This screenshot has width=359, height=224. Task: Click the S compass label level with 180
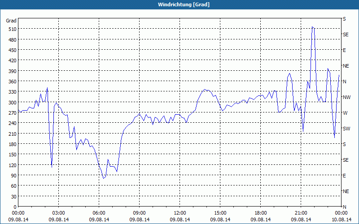tap(344, 144)
